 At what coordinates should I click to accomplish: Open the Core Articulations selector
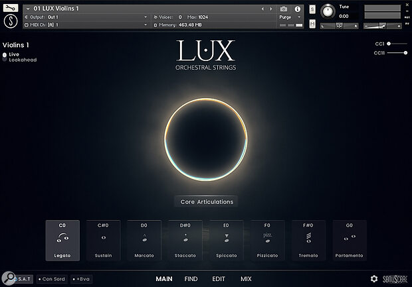(207, 201)
